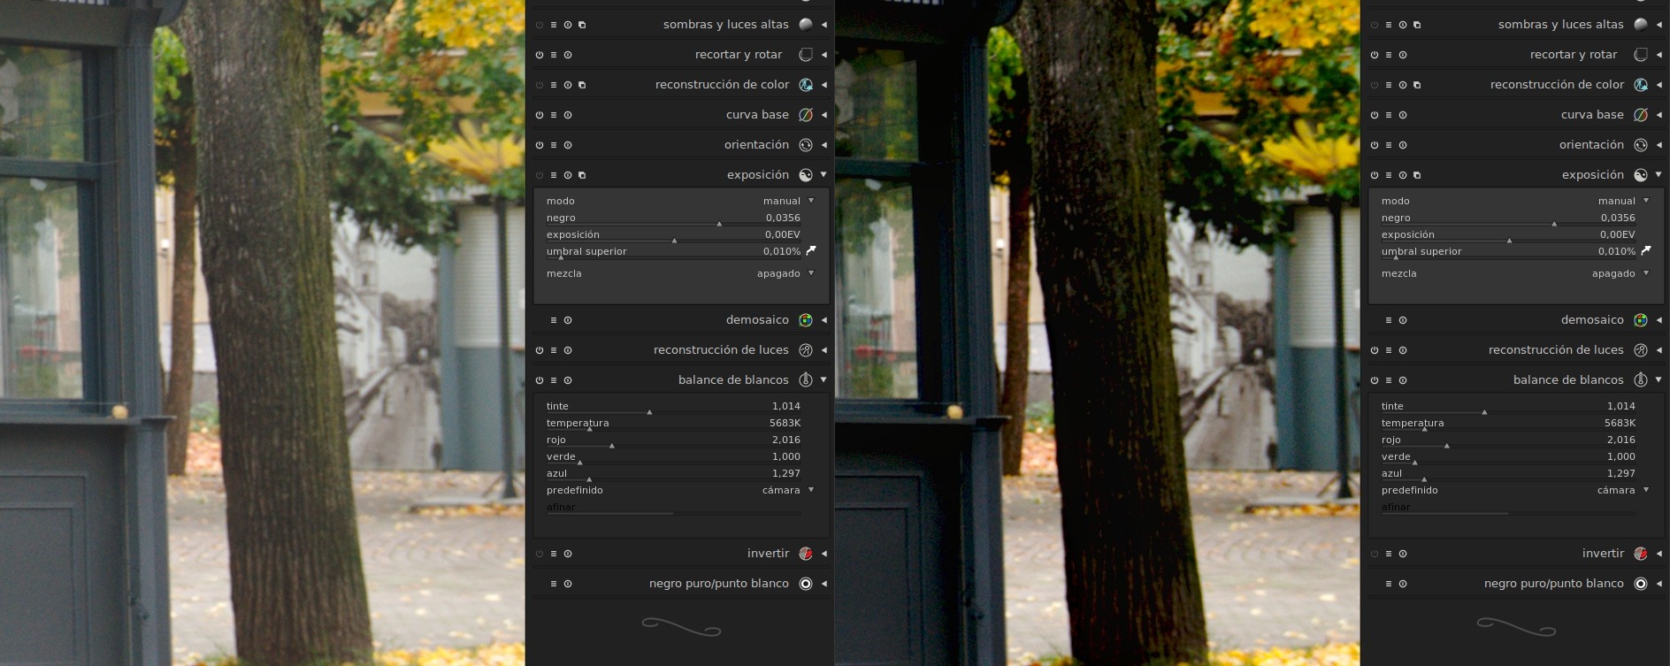Click the pipette next to umbral superior, right panel

click(x=1646, y=251)
